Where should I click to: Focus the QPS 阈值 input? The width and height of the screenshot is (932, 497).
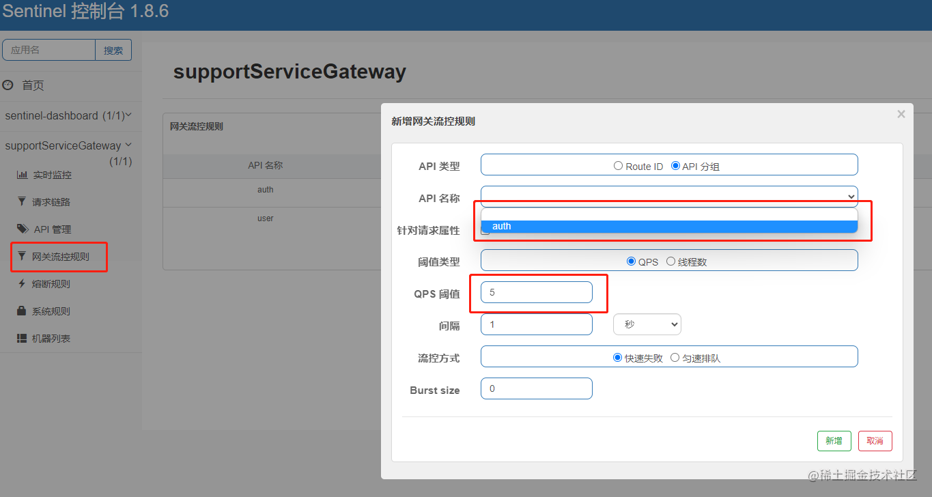click(537, 292)
